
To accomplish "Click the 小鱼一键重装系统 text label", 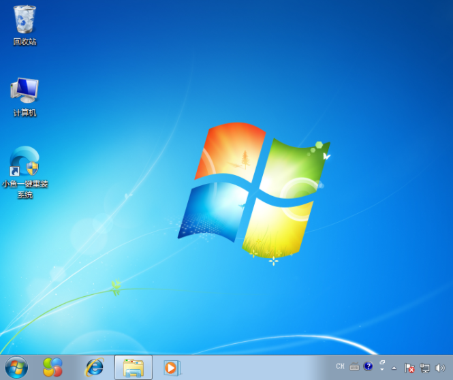I will point(25,189).
